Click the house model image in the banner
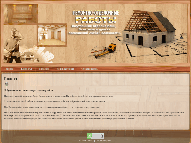 click(149, 29)
